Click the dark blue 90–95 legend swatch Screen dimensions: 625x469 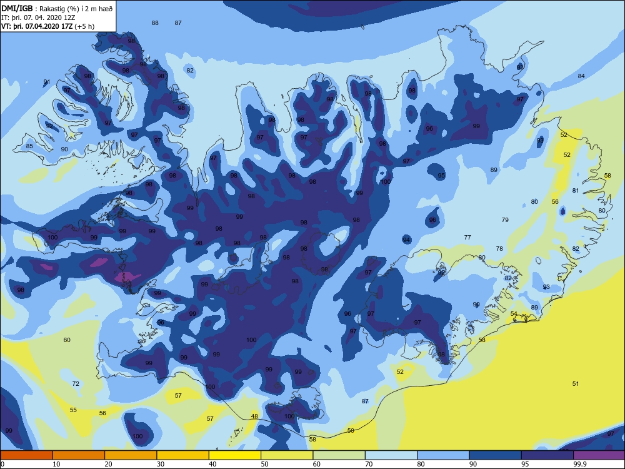(495, 455)
